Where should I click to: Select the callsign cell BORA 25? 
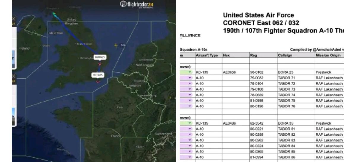point(296,72)
